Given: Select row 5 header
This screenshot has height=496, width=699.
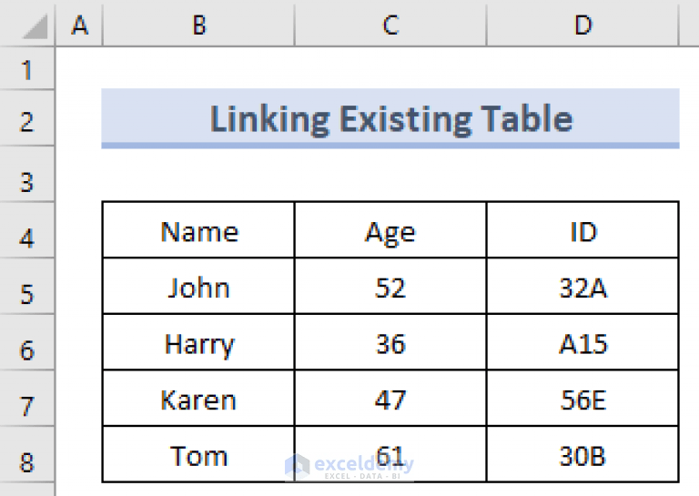Looking at the screenshot, I should [27, 286].
